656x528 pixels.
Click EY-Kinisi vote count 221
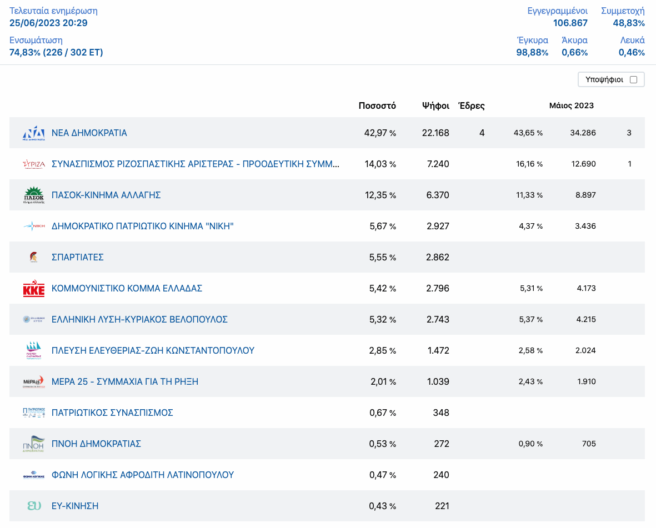tap(442, 506)
